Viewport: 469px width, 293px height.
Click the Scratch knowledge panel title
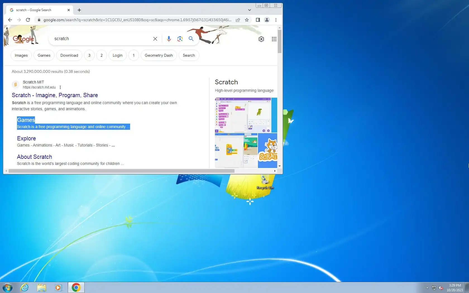226,82
